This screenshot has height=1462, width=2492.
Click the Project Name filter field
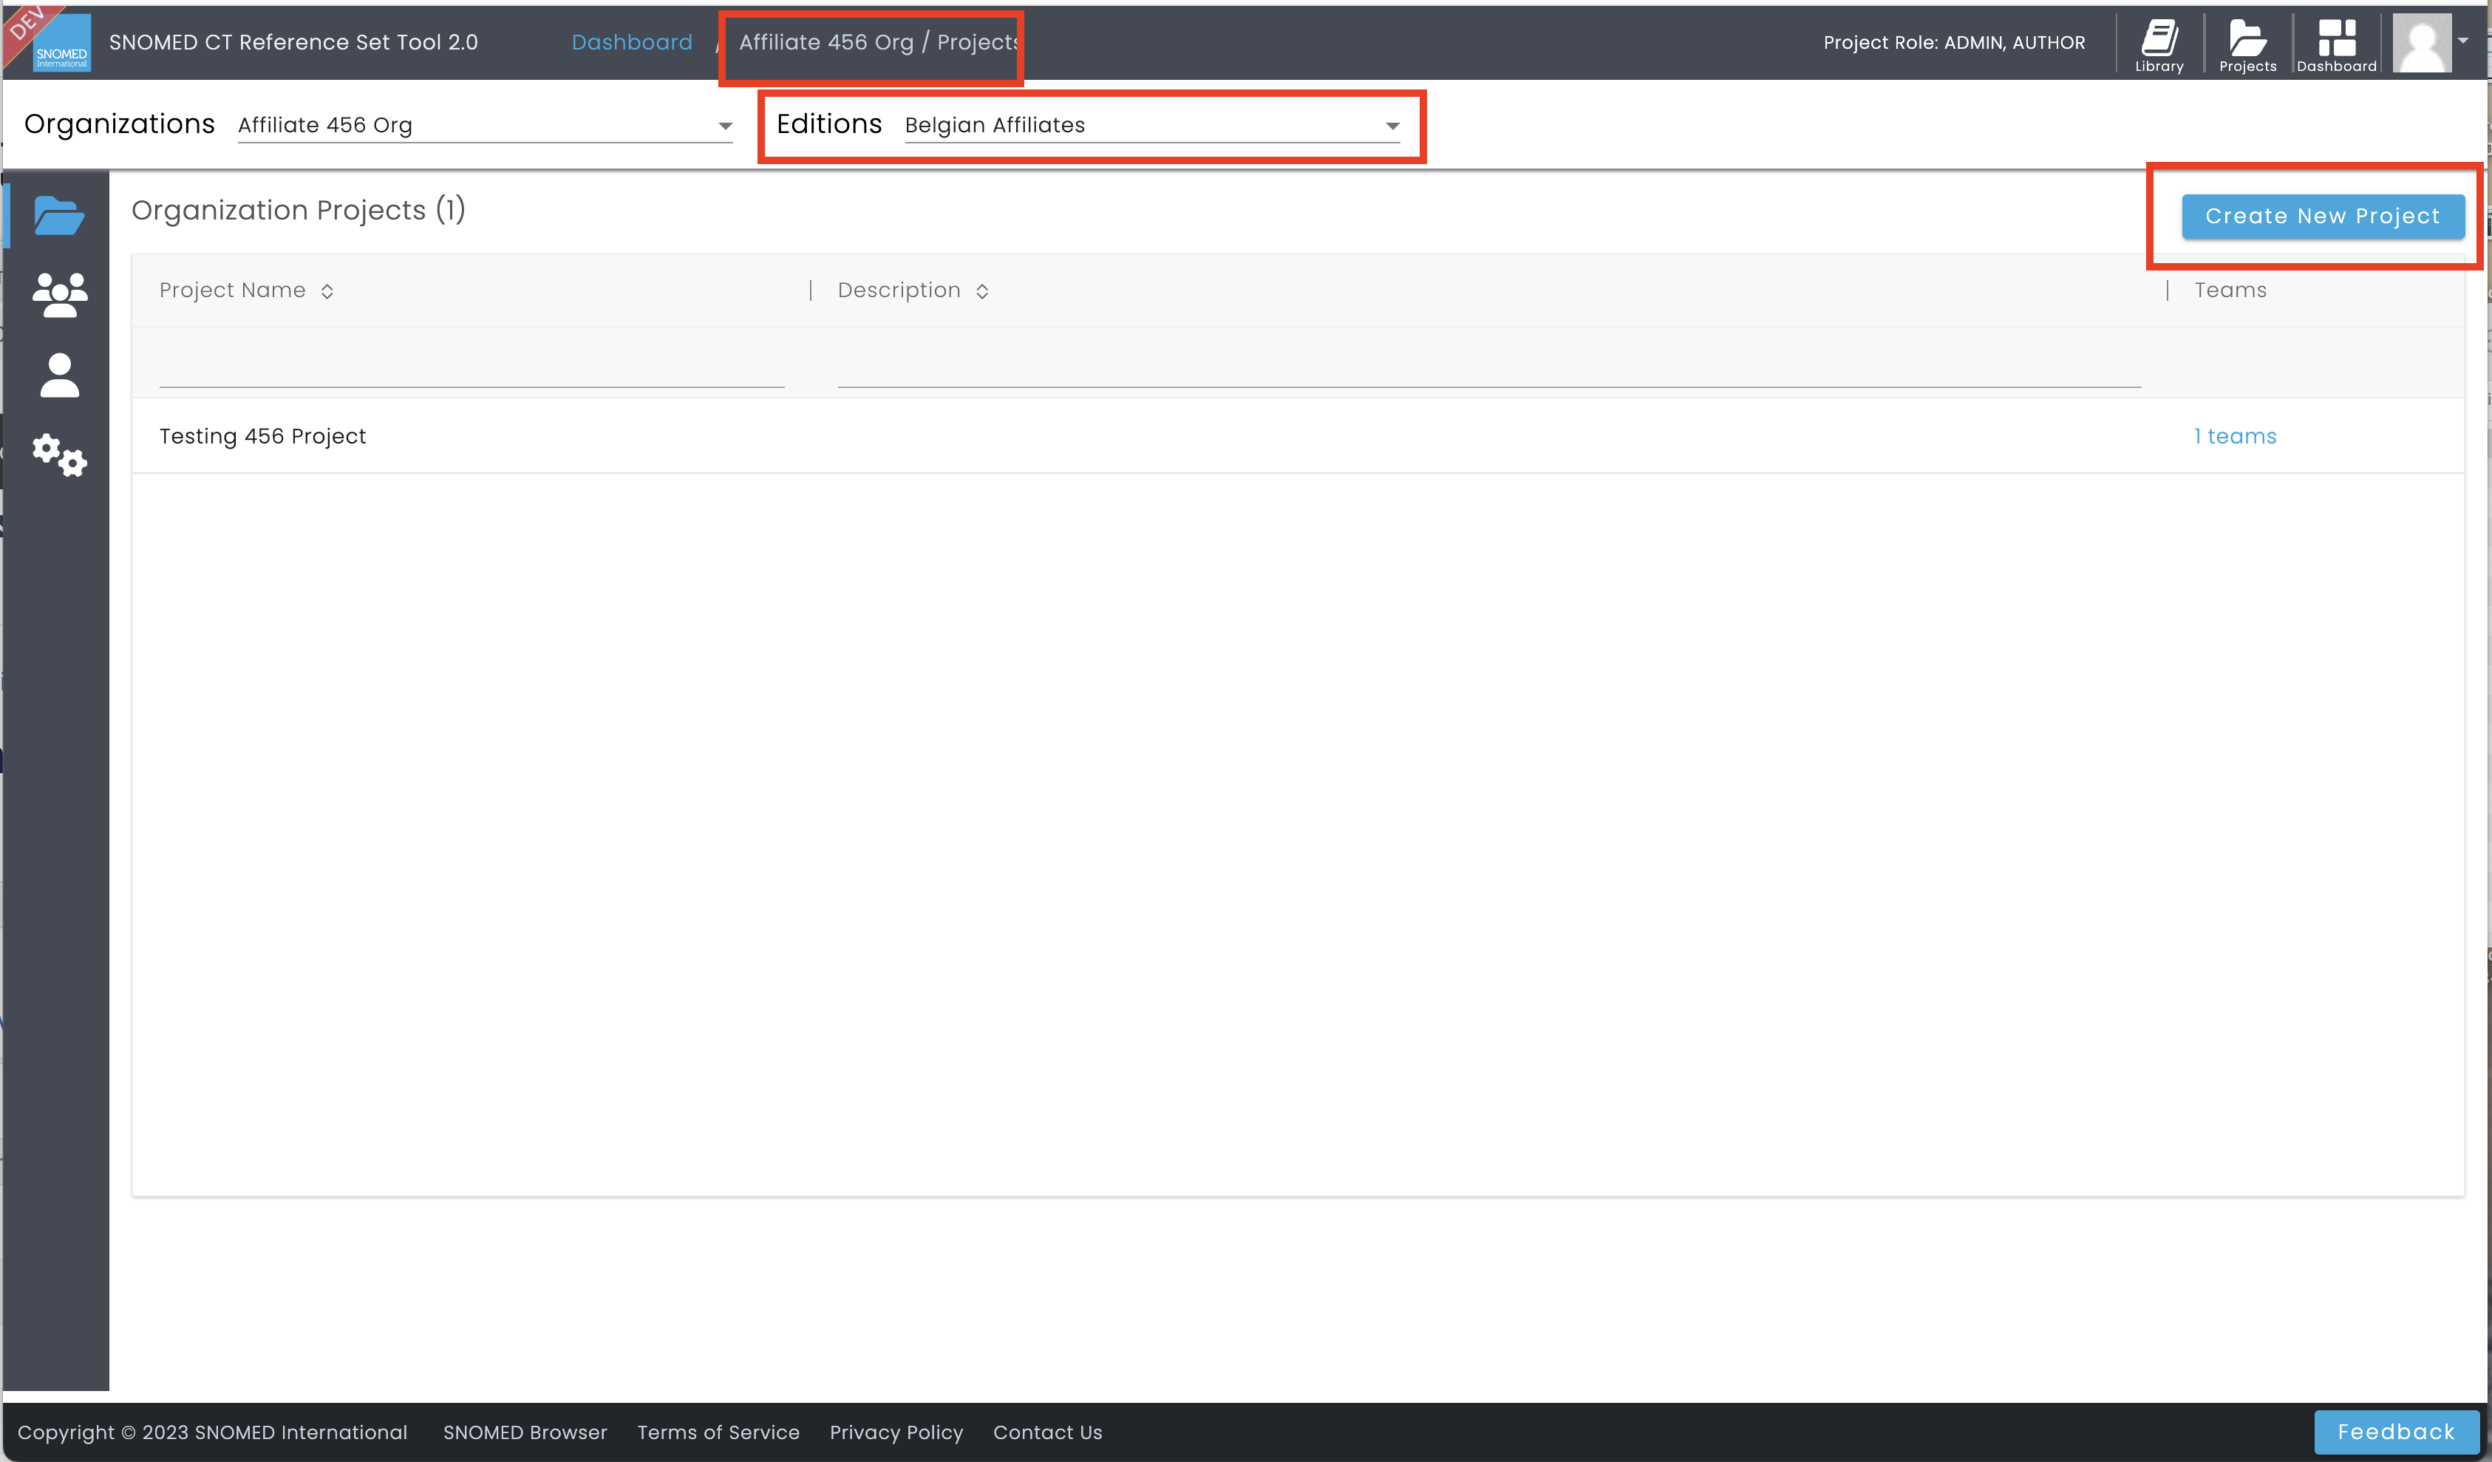[x=471, y=368]
